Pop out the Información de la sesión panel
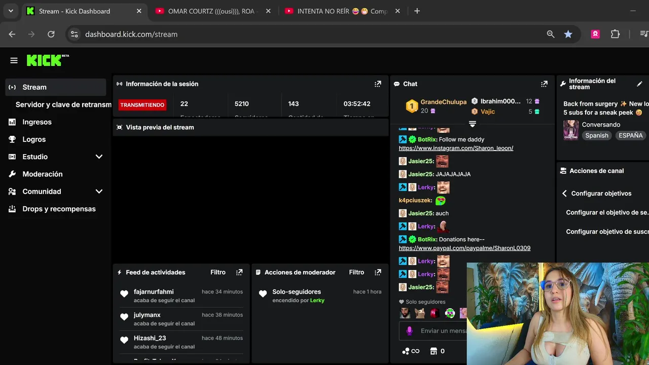Screen dimensions: 649x365 click(378, 84)
